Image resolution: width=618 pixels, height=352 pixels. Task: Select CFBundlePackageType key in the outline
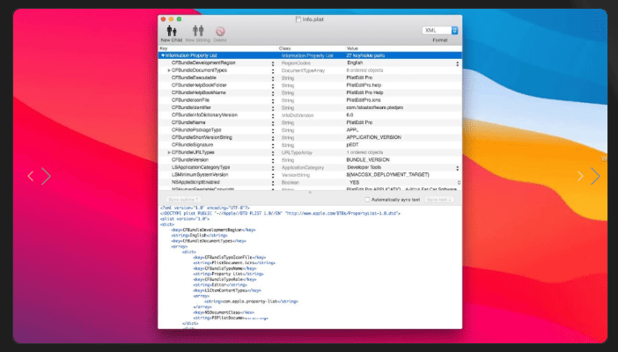coord(196,130)
